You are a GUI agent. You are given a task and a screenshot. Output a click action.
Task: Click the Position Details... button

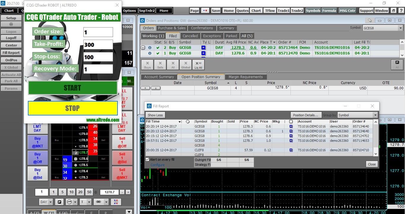[306, 115]
